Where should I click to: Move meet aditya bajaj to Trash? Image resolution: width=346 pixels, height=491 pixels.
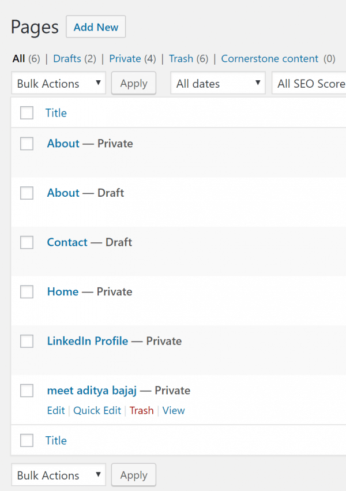tap(141, 411)
